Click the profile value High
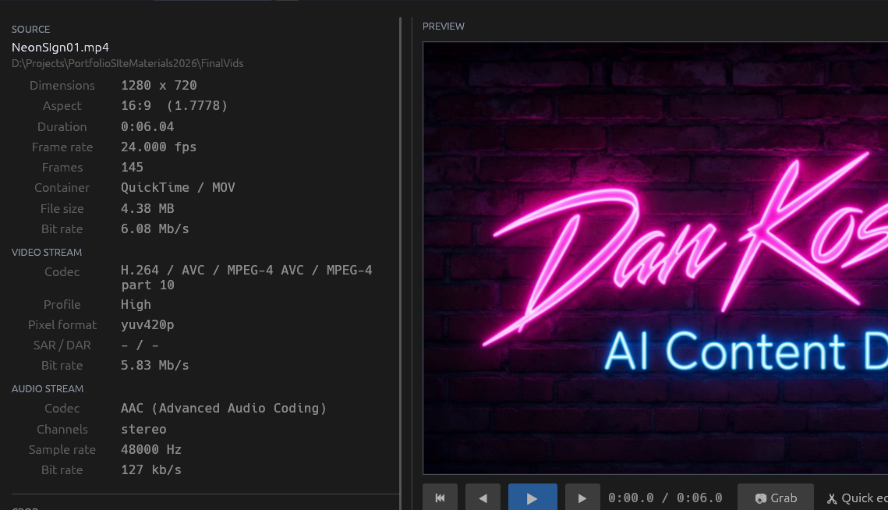 [x=136, y=305]
